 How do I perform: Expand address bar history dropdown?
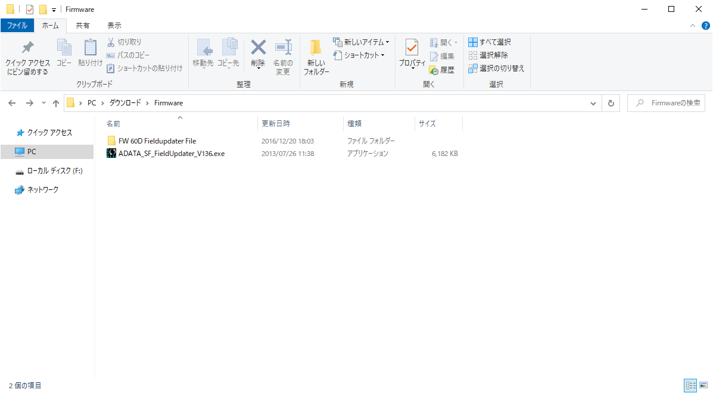click(593, 104)
